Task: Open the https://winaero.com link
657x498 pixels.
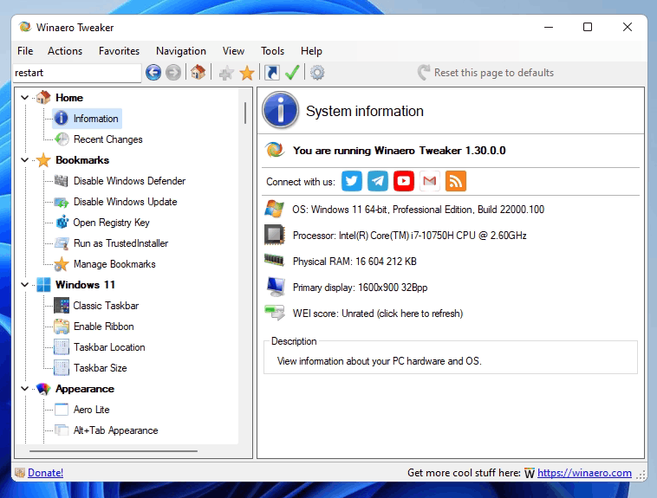Action: (x=584, y=473)
